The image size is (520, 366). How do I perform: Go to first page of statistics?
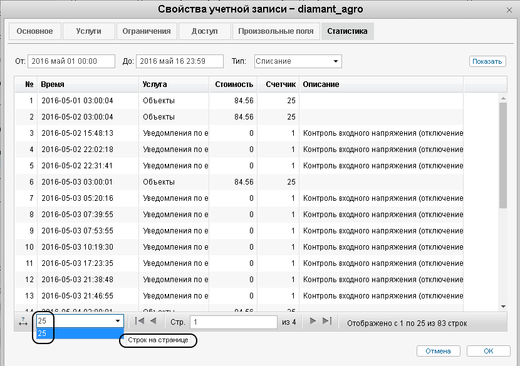click(140, 322)
